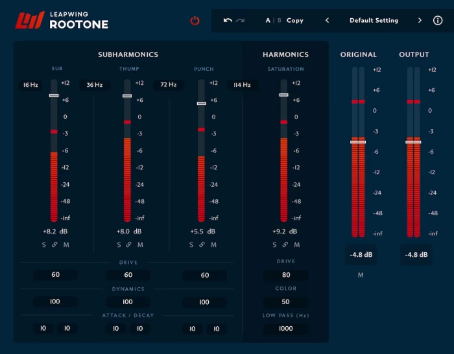This screenshot has height=354, width=454.
Task: Click the Low Pass 1000 Hz field
Action: (286, 329)
